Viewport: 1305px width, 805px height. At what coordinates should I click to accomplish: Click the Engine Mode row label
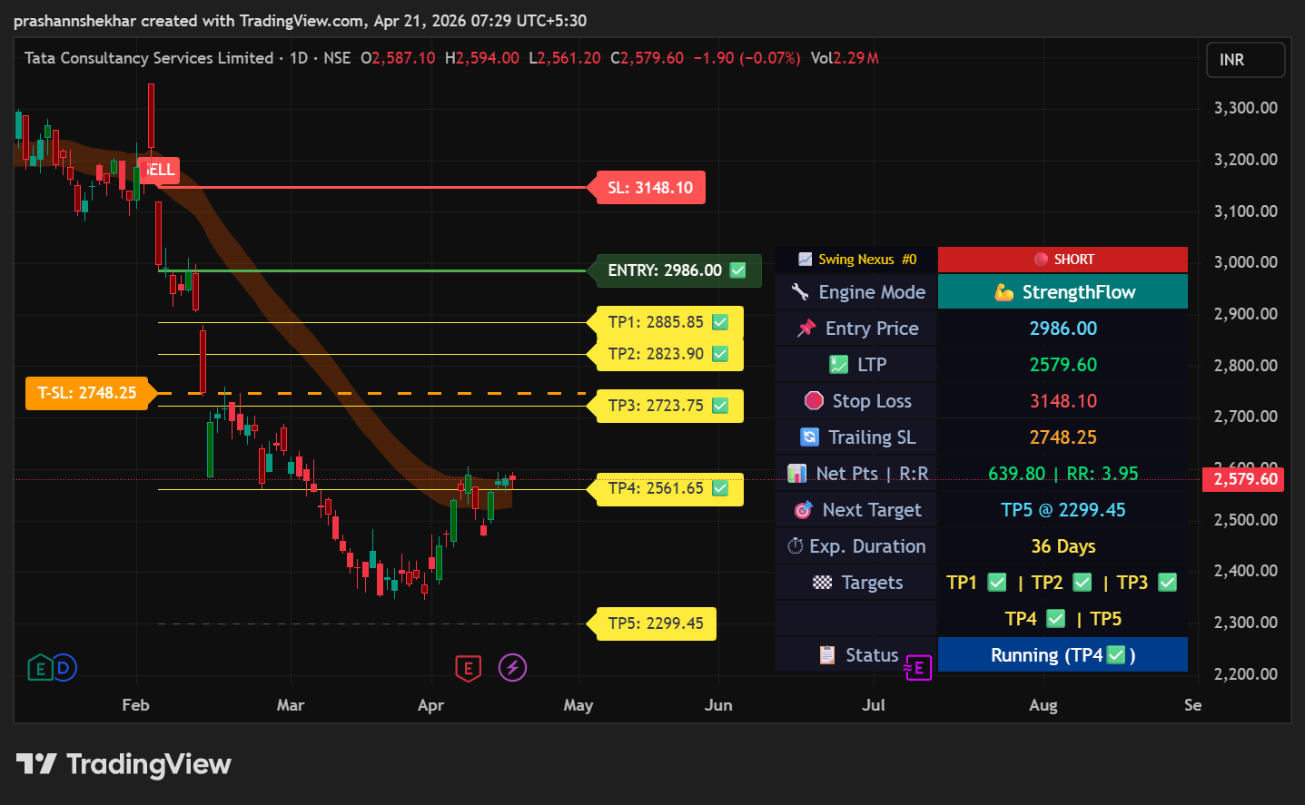[872, 292]
